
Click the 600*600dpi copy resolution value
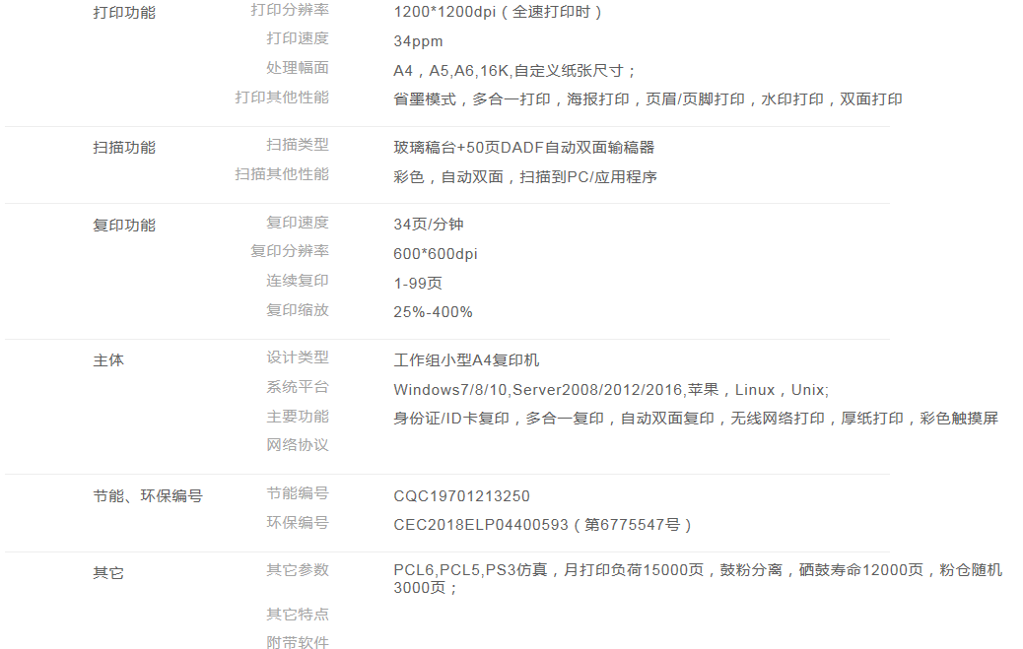tap(435, 254)
